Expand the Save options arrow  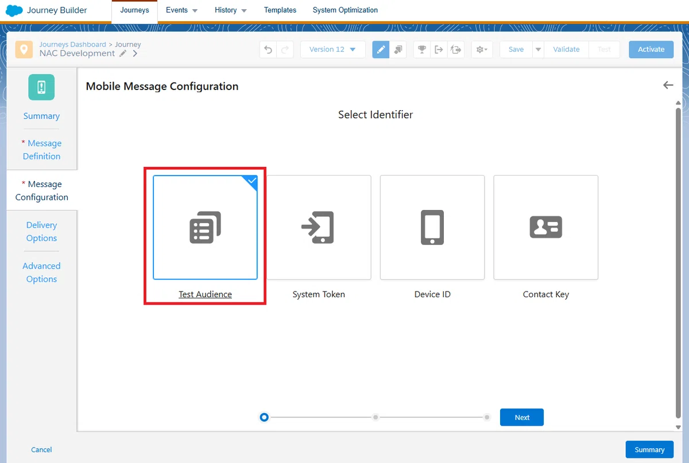(x=538, y=49)
